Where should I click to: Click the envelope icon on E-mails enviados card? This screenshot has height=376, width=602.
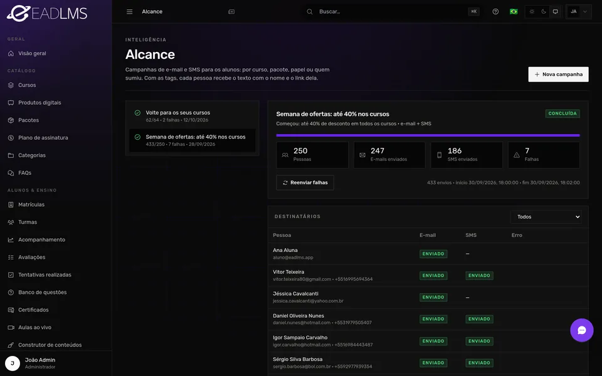[362, 155]
